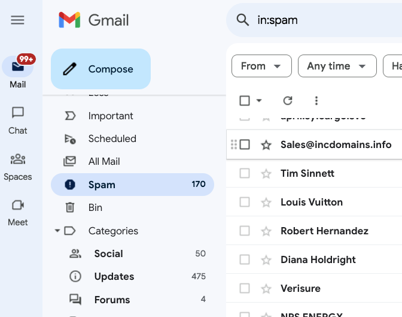
Task: Open the All Mail label
Action: coord(132,162)
